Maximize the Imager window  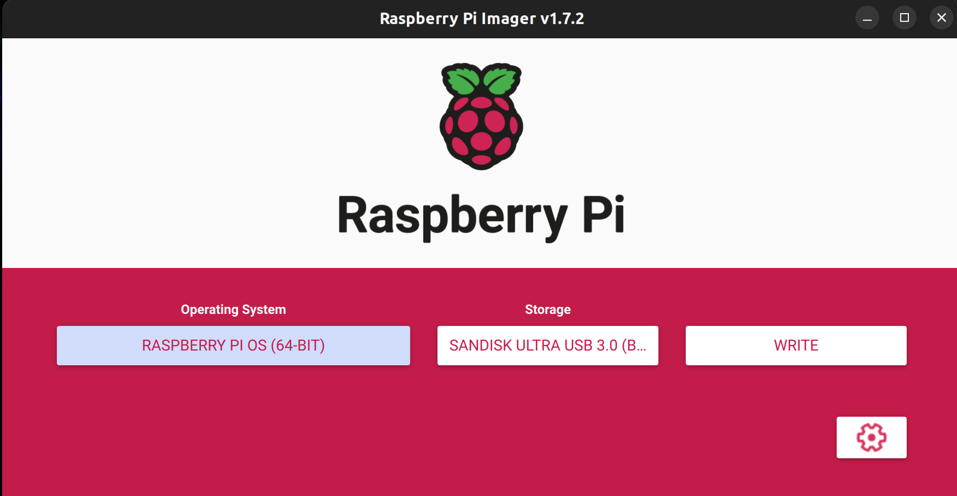pos(905,18)
